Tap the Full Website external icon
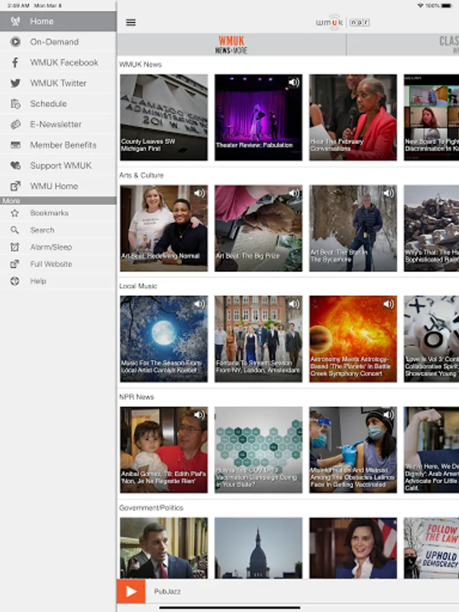459x612 pixels. 15,265
